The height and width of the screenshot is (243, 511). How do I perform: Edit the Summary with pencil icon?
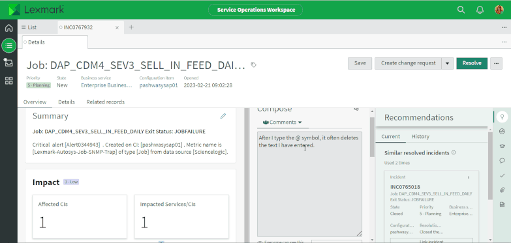pos(223,116)
